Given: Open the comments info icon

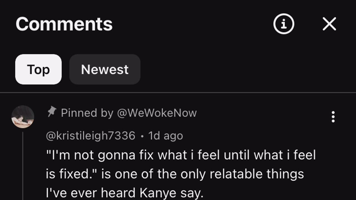Looking at the screenshot, I should pos(284,24).
